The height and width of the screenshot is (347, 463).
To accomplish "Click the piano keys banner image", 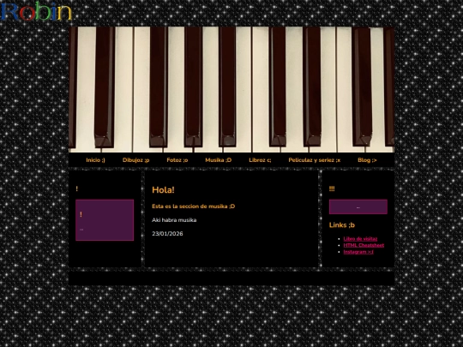I will [x=231, y=89].
